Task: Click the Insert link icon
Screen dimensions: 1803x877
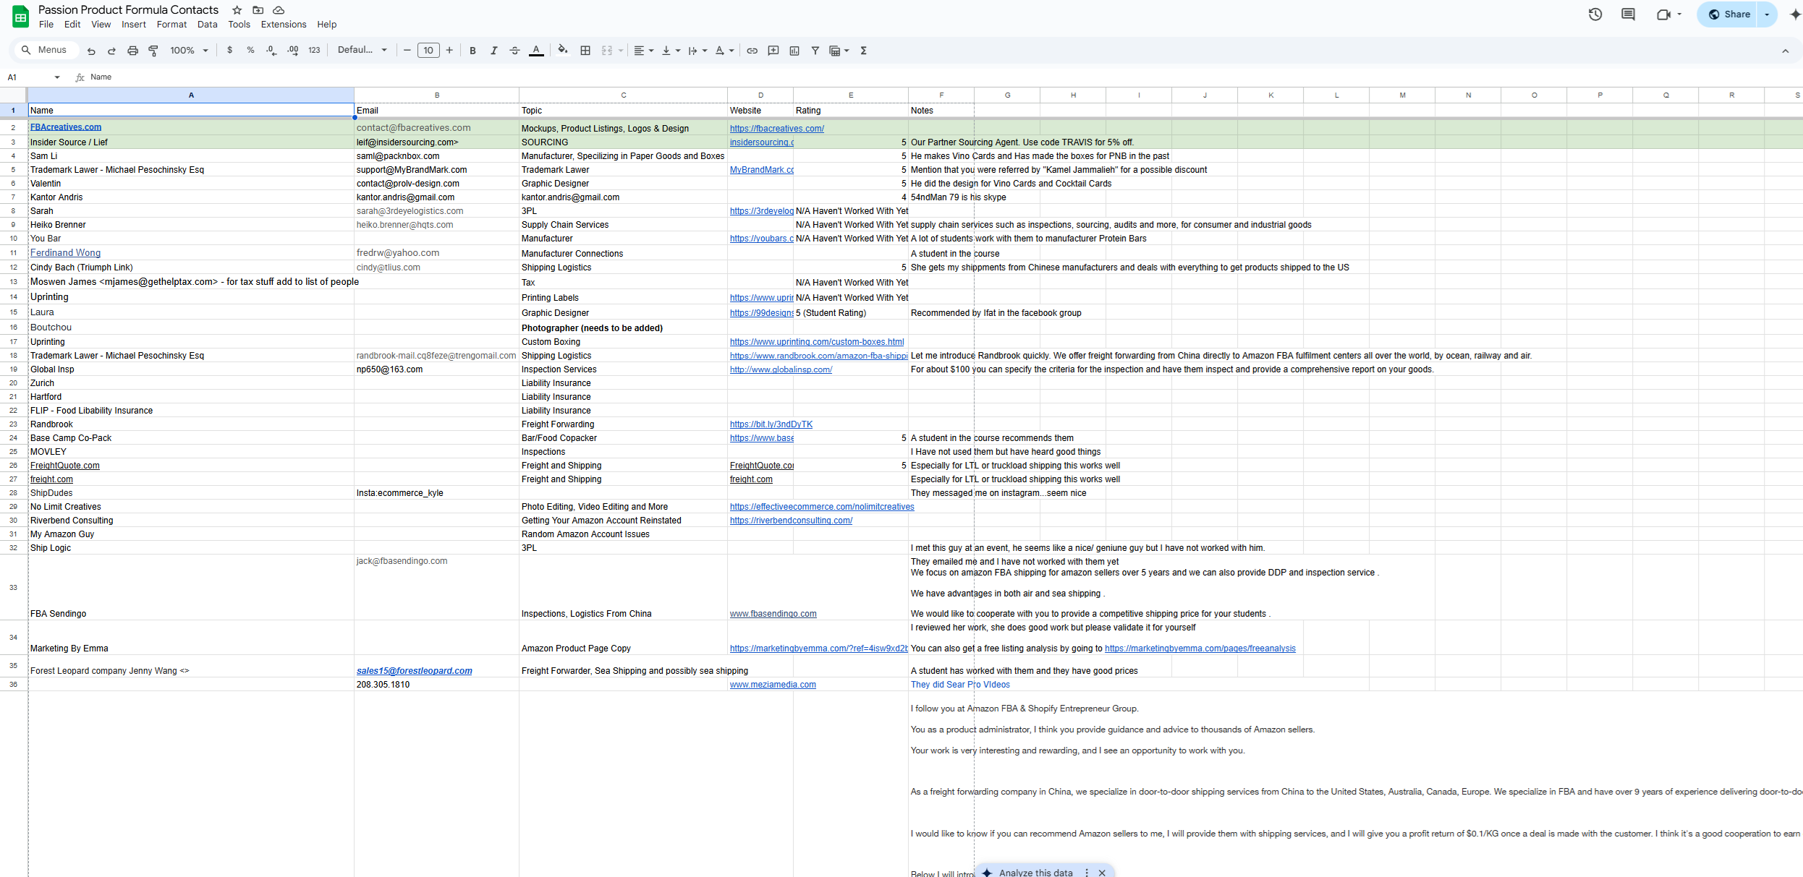Action: click(752, 51)
